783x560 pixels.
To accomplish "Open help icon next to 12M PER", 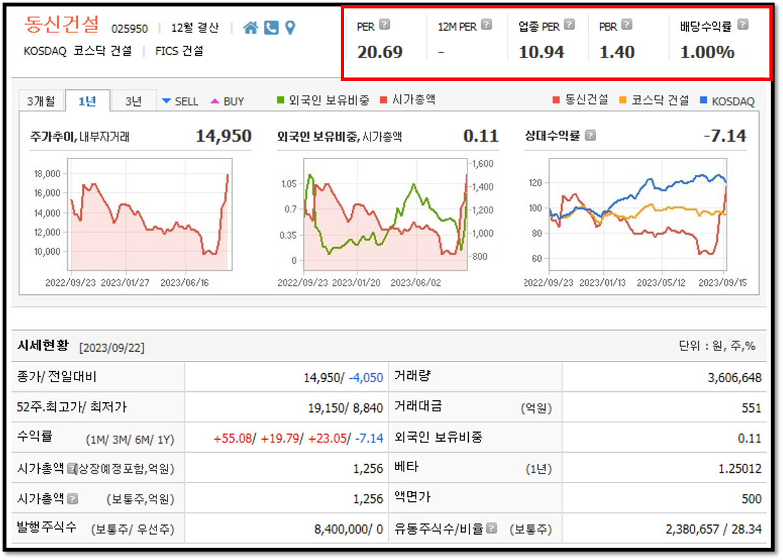I will [486, 25].
